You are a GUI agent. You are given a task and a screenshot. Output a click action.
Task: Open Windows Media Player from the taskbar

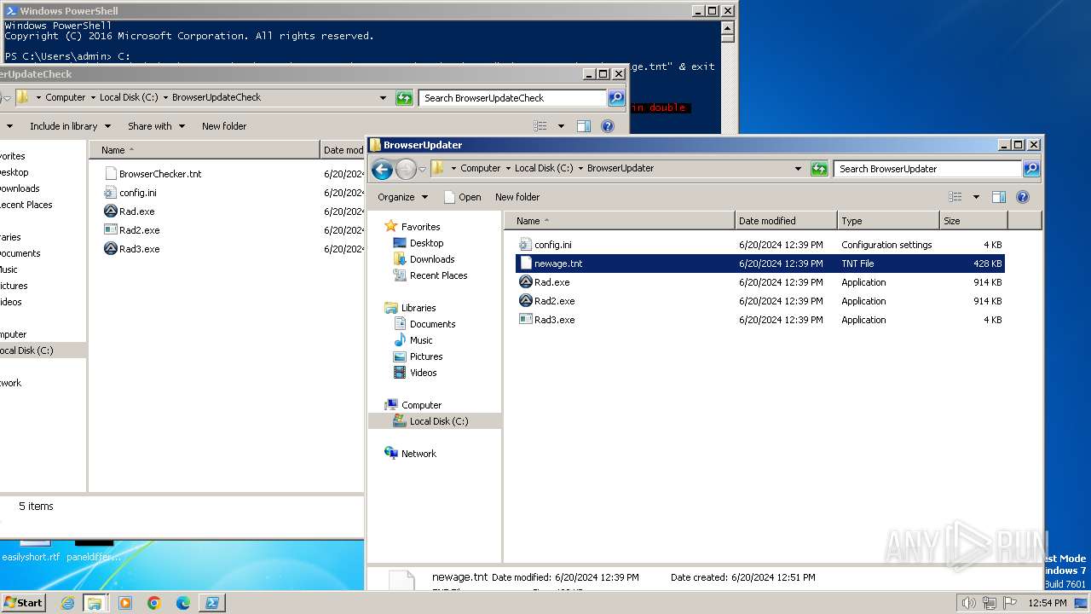pyautogui.click(x=125, y=603)
